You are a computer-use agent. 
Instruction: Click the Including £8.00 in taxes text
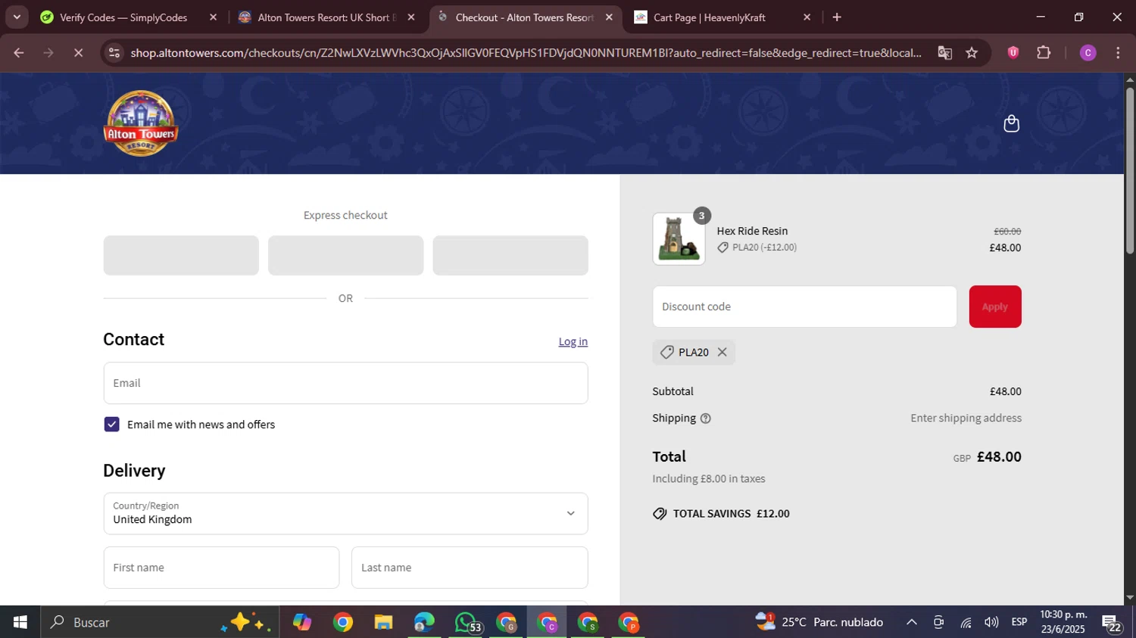[709, 478]
